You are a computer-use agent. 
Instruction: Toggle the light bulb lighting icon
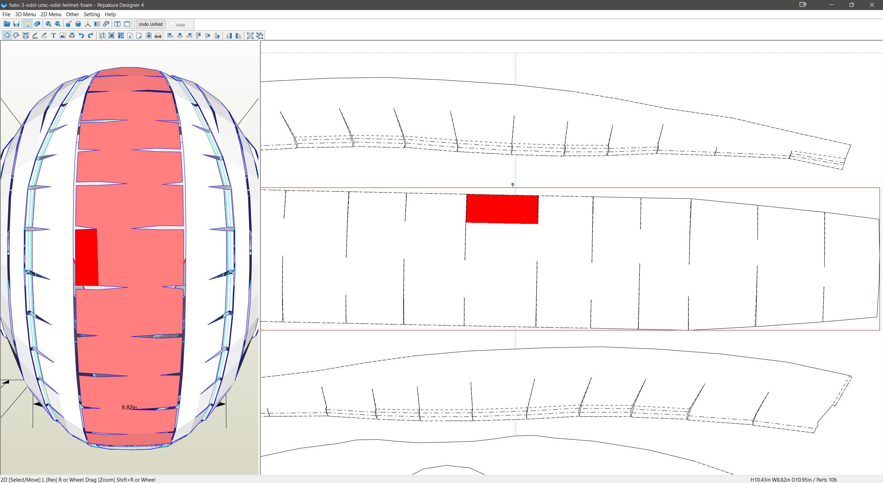coord(28,24)
